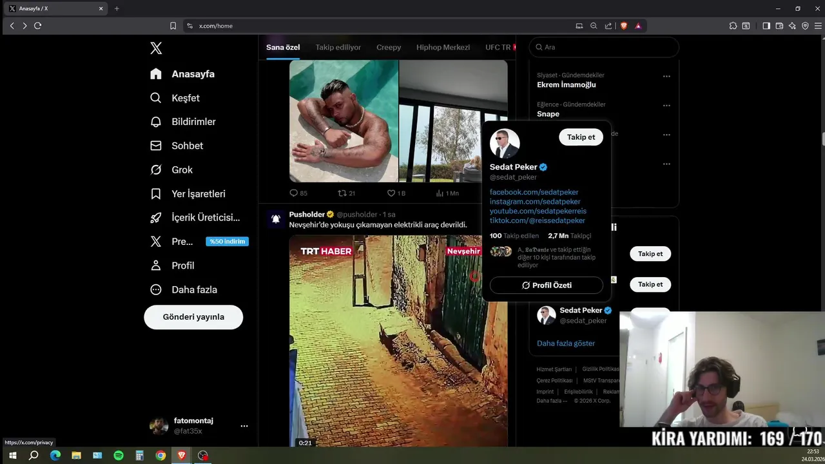Click 2,7 Mn Takipçi count
This screenshot has width=825, height=464.
[x=569, y=236]
